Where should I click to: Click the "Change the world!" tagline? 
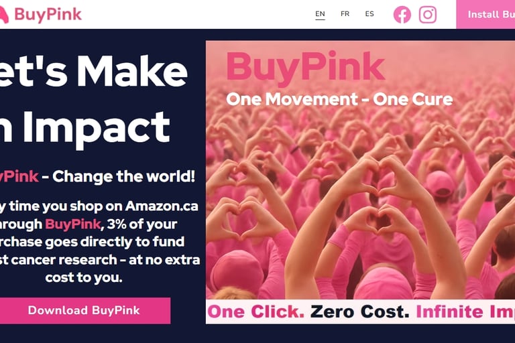click(x=124, y=177)
